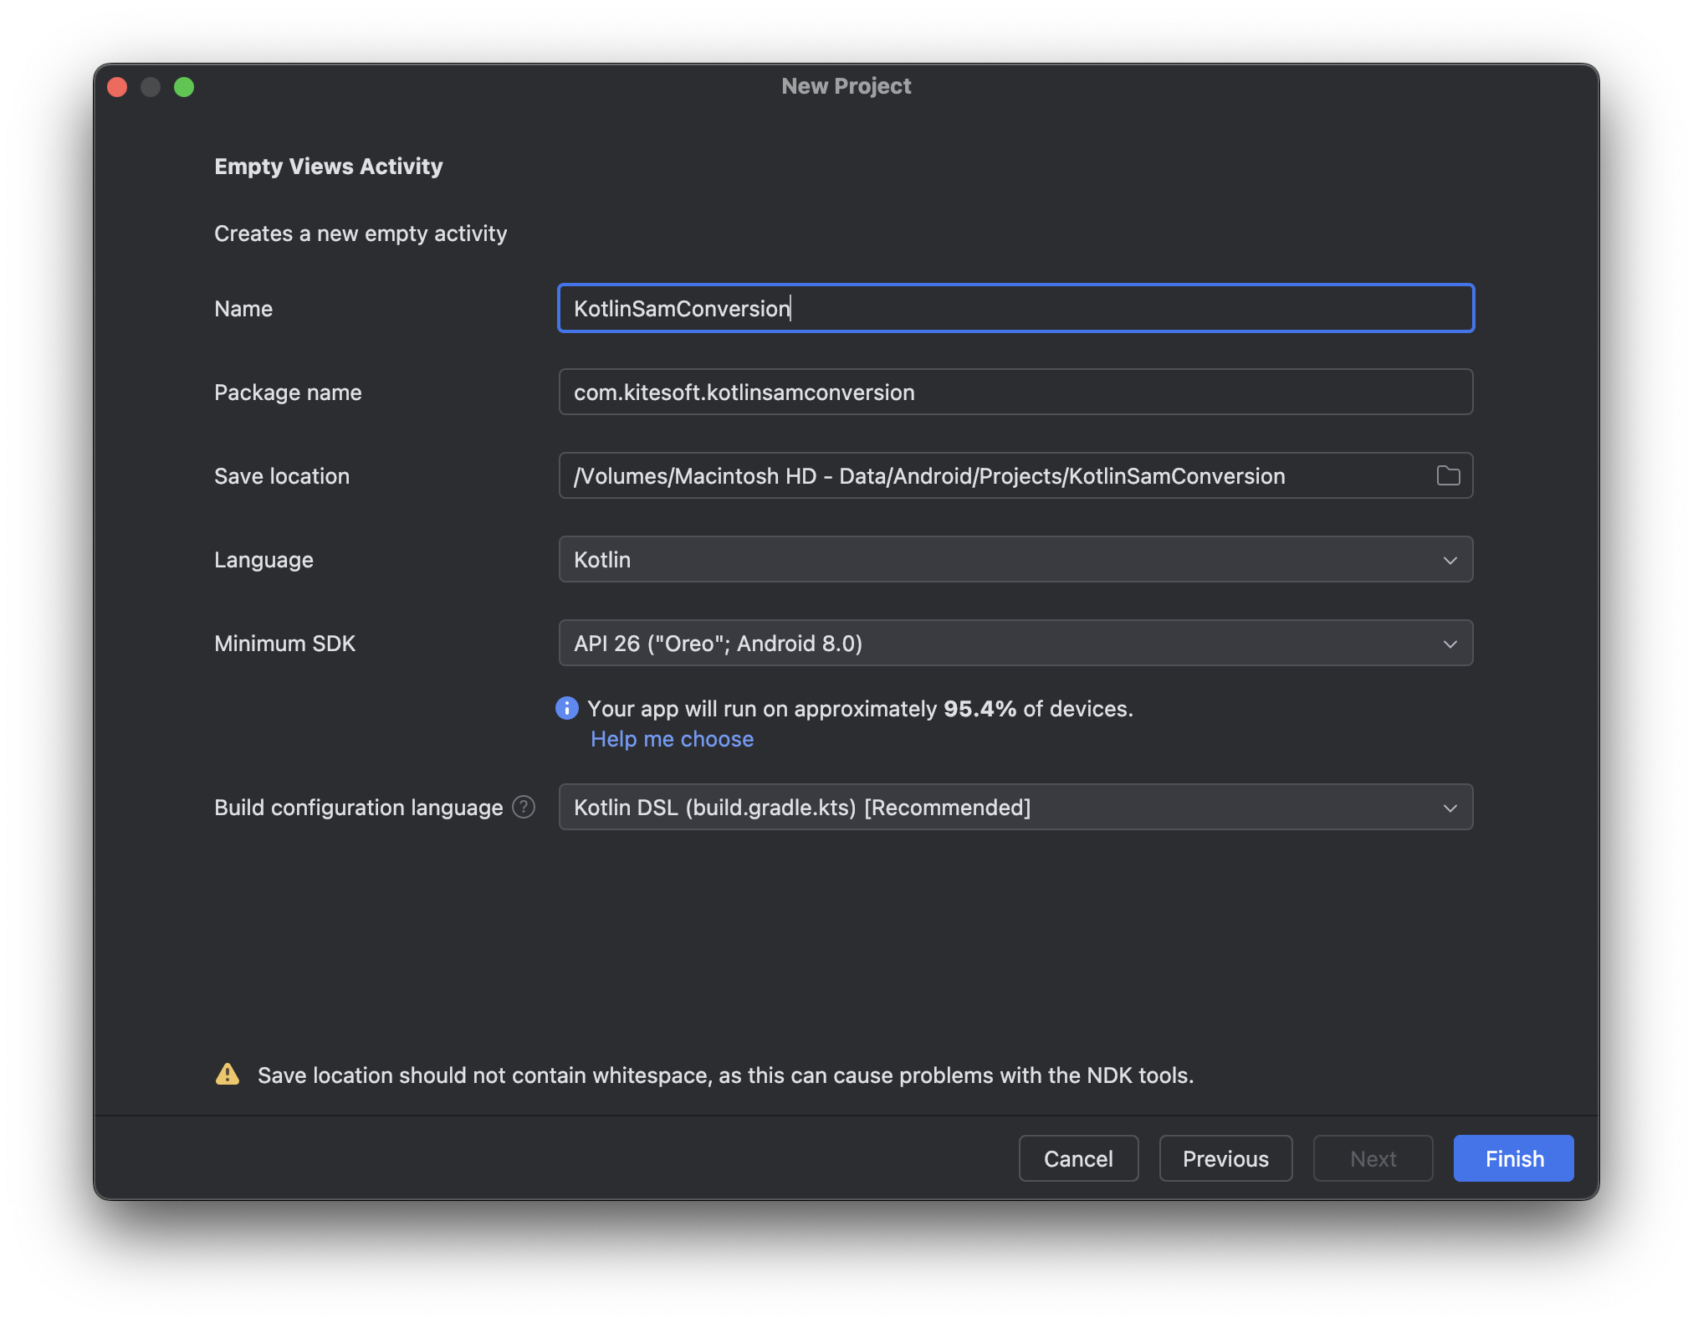Click the browse folder icon in Save location
This screenshot has height=1324, width=1693.
(x=1448, y=475)
